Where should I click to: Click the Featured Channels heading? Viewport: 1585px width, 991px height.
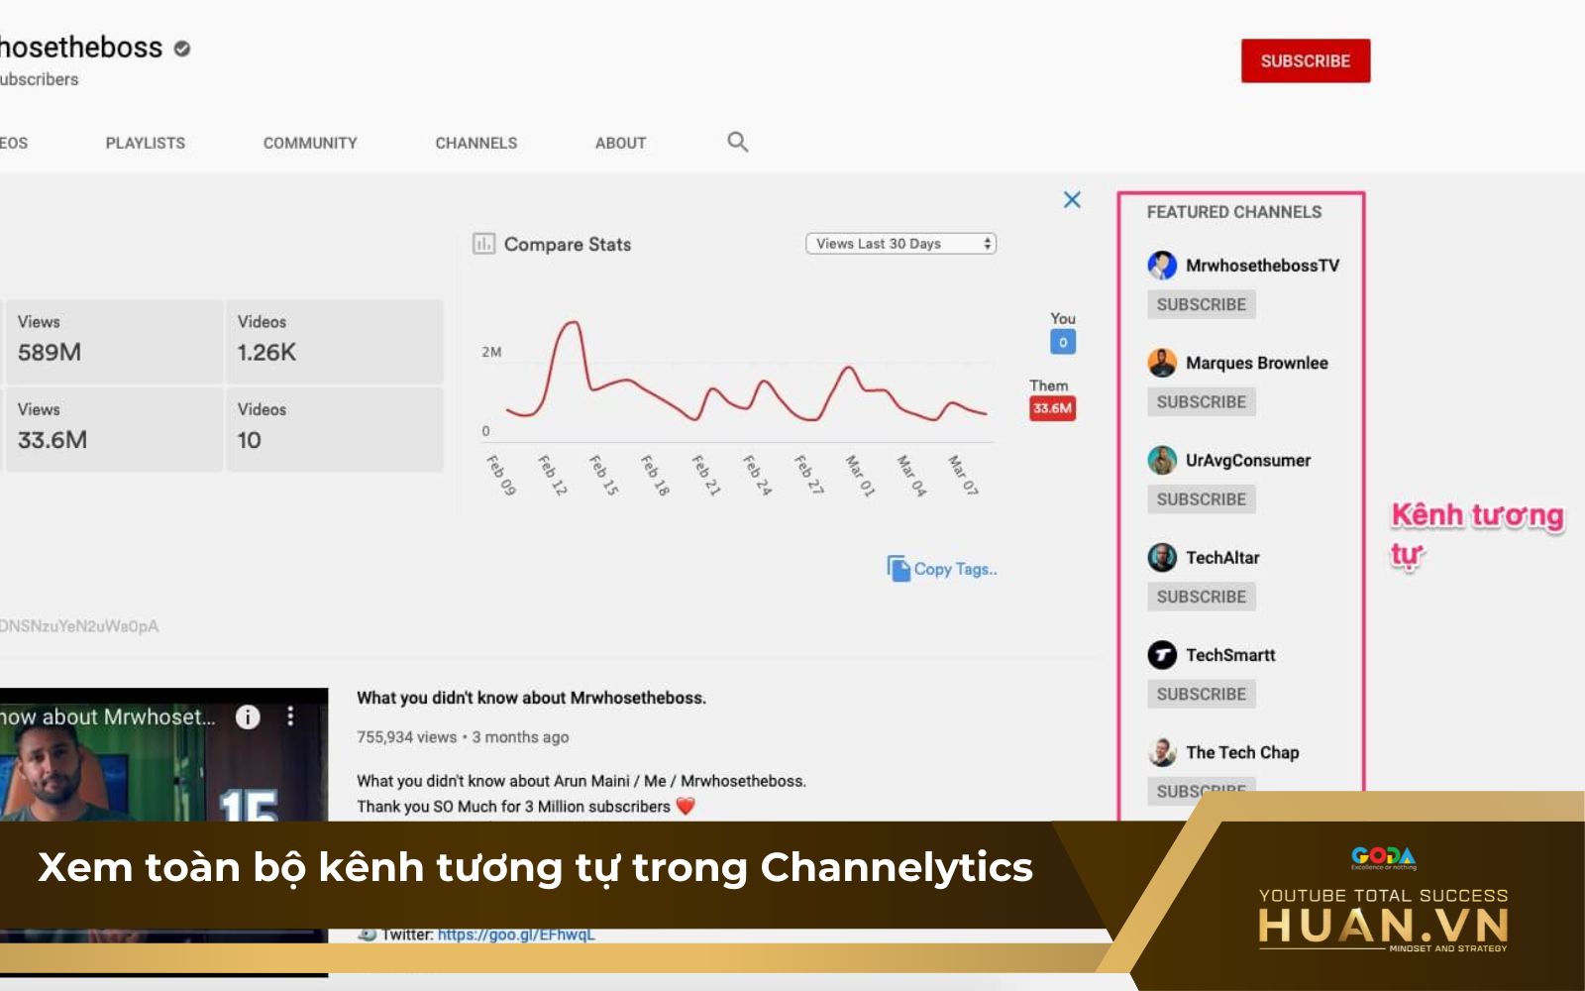[1234, 212]
